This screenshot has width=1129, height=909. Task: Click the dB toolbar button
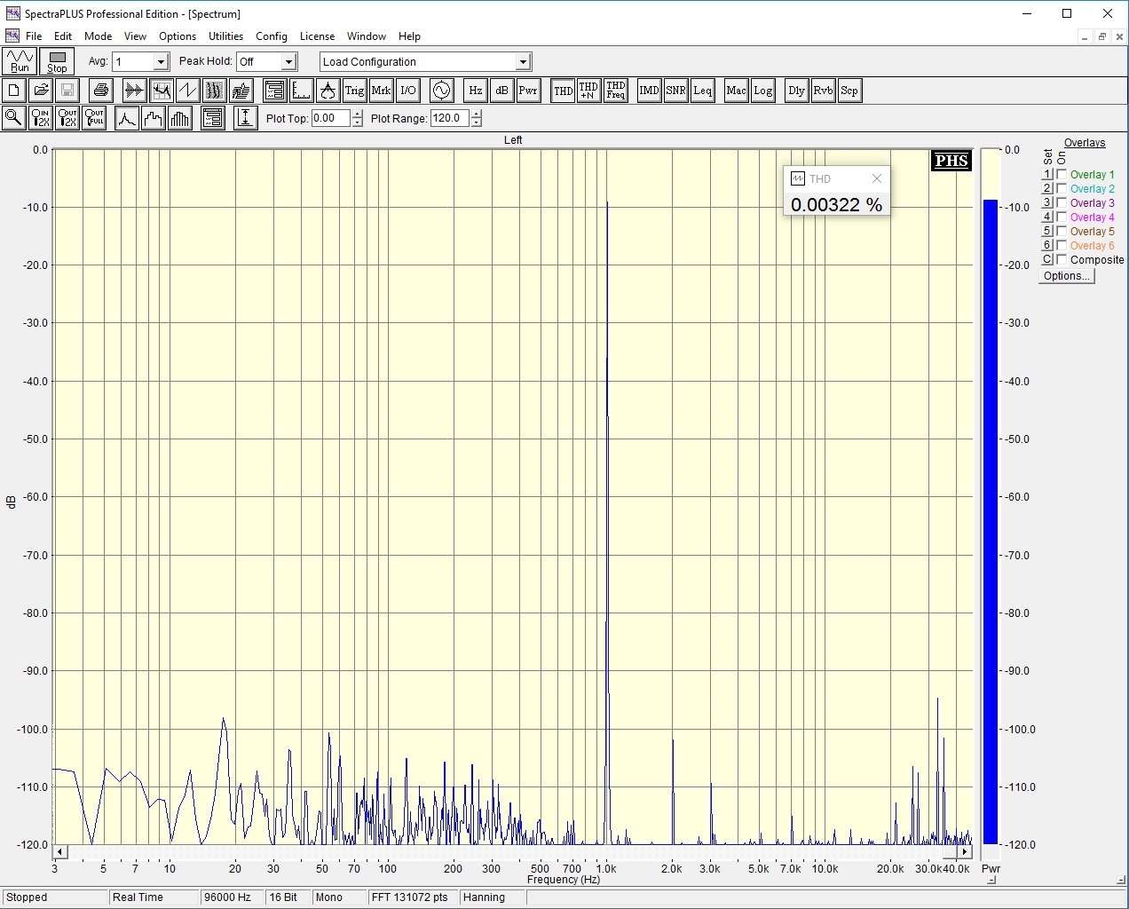click(502, 91)
